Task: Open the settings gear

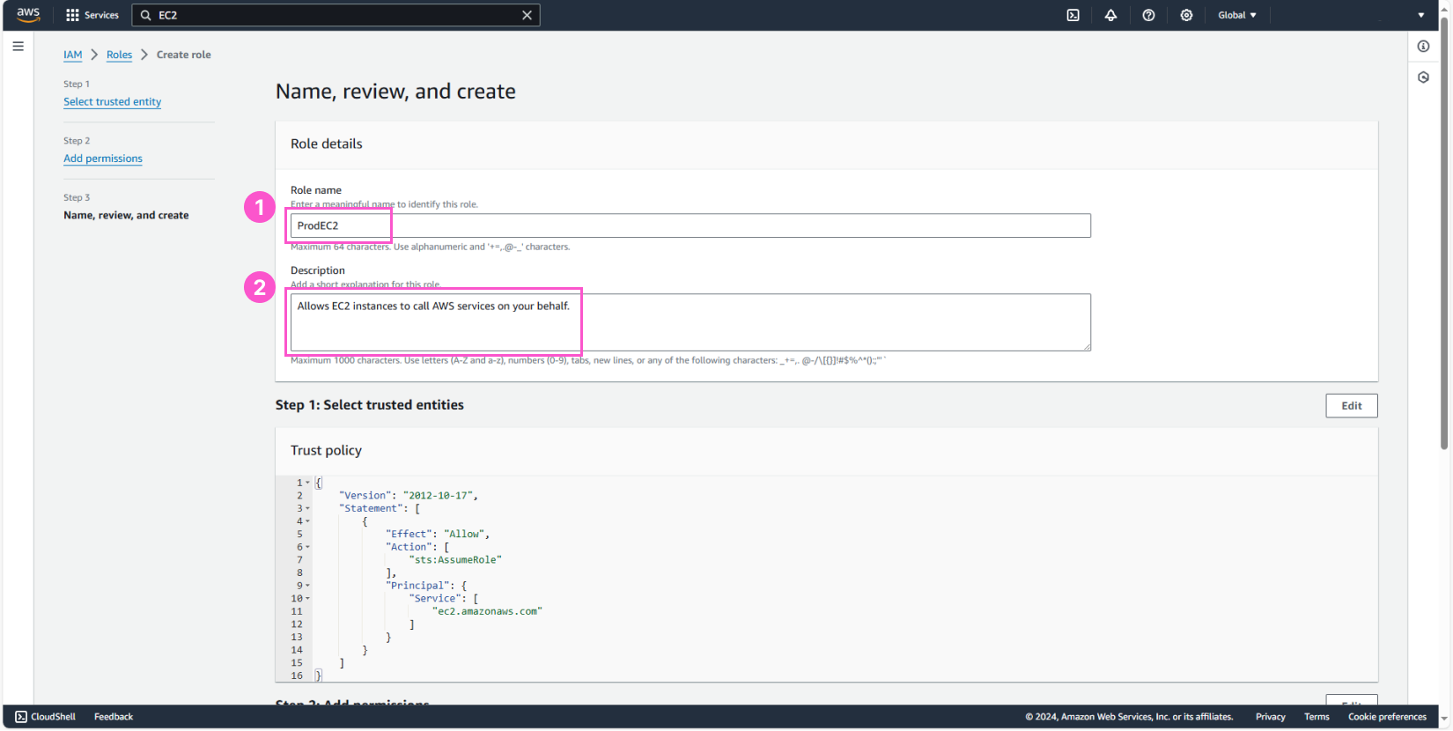Action: pos(1186,15)
